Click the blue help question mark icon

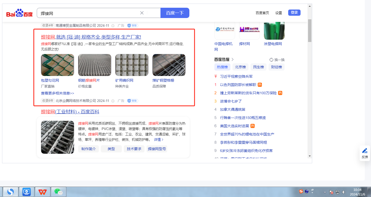pos(307,191)
